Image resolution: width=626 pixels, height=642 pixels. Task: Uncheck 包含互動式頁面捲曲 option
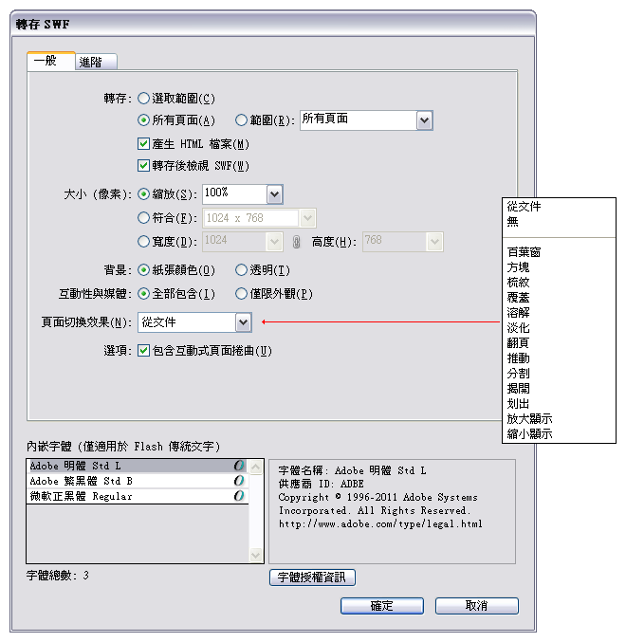click(x=143, y=351)
